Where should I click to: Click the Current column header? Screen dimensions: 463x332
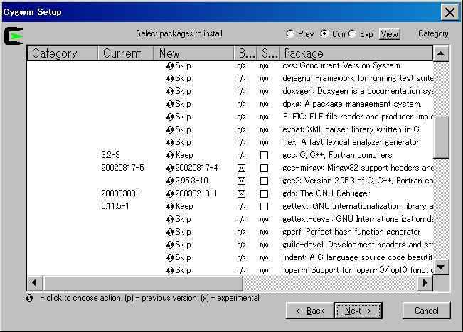pyautogui.click(x=126, y=53)
